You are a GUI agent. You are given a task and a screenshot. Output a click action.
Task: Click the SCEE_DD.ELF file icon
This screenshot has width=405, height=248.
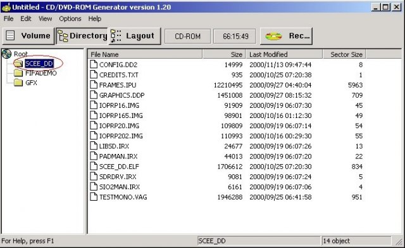(94, 166)
